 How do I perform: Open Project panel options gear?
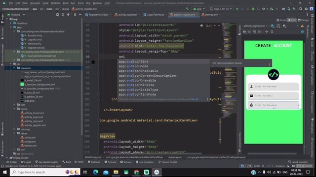click(x=75, y=15)
